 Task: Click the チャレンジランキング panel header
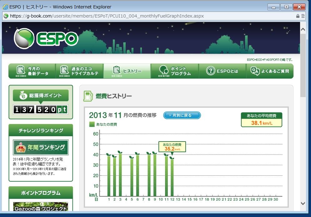click(41, 130)
